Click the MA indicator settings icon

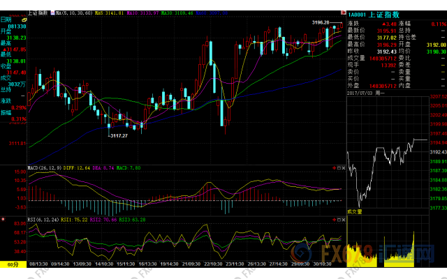click(53, 13)
